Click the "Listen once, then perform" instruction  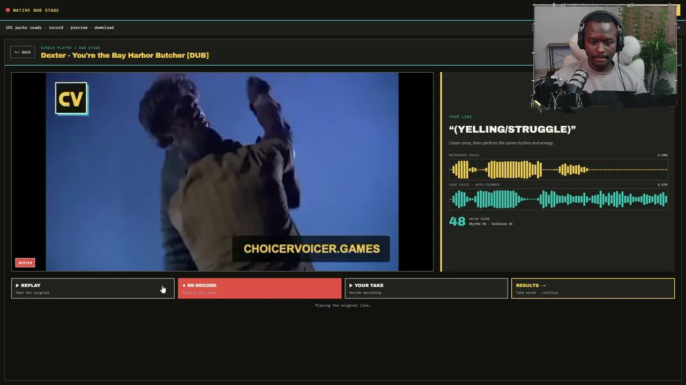(501, 143)
